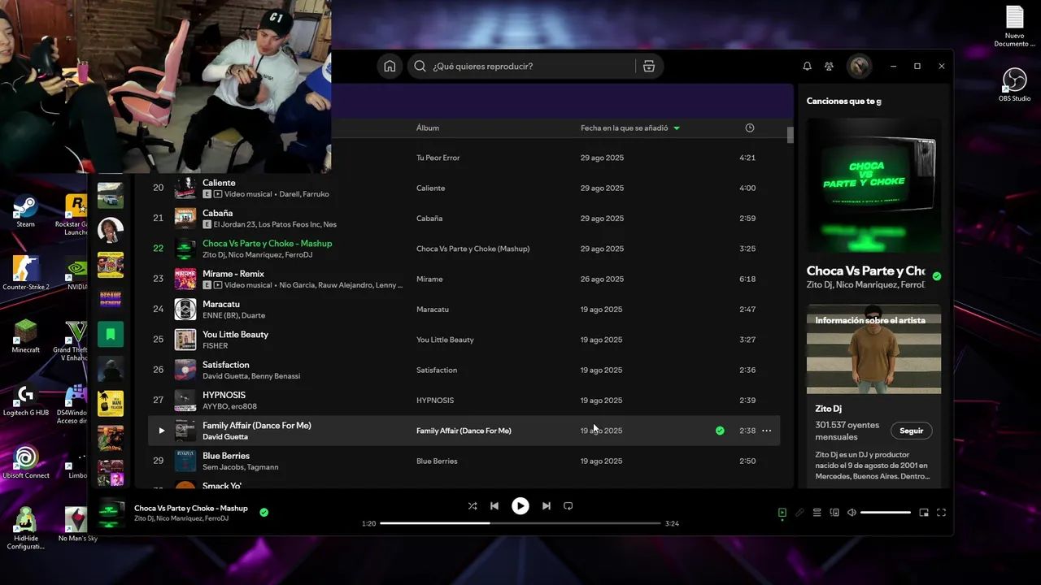Image resolution: width=1041 pixels, height=585 pixels.
Task: Open Minecraft desktop shortcut
Action: (26, 336)
